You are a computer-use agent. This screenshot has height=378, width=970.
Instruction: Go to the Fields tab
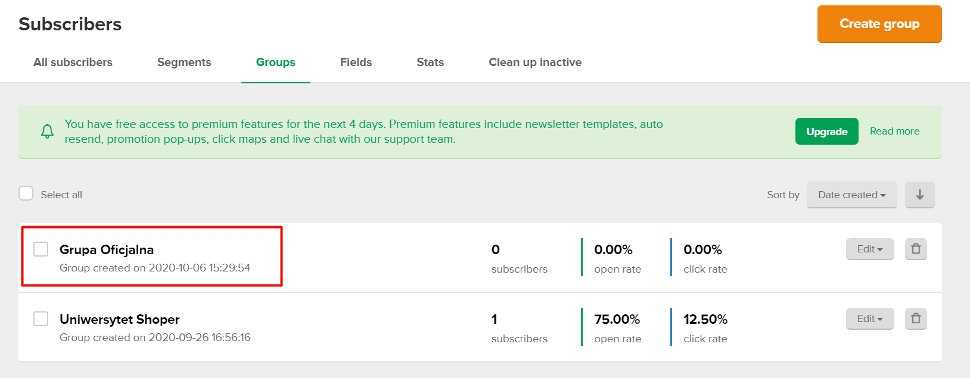[356, 63]
